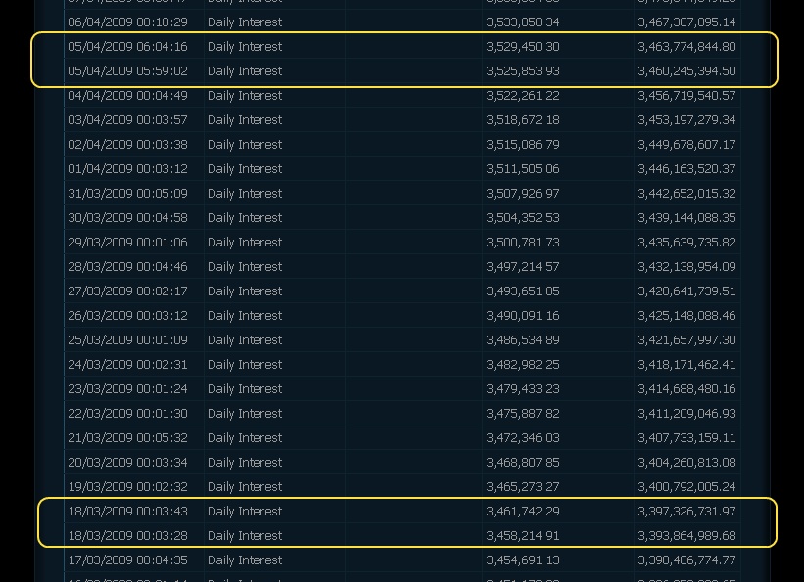Viewport: 804px width, 582px height.
Task: Select interest amount 3,497,214.57
Action: click(x=523, y=267)
